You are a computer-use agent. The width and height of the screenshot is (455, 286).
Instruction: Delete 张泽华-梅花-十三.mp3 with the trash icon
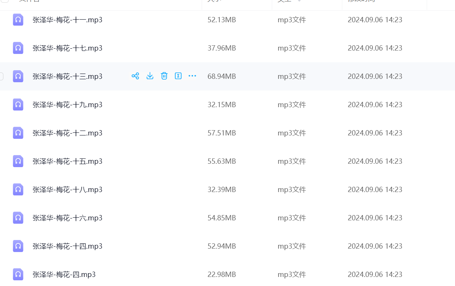(x=164, y=76)
